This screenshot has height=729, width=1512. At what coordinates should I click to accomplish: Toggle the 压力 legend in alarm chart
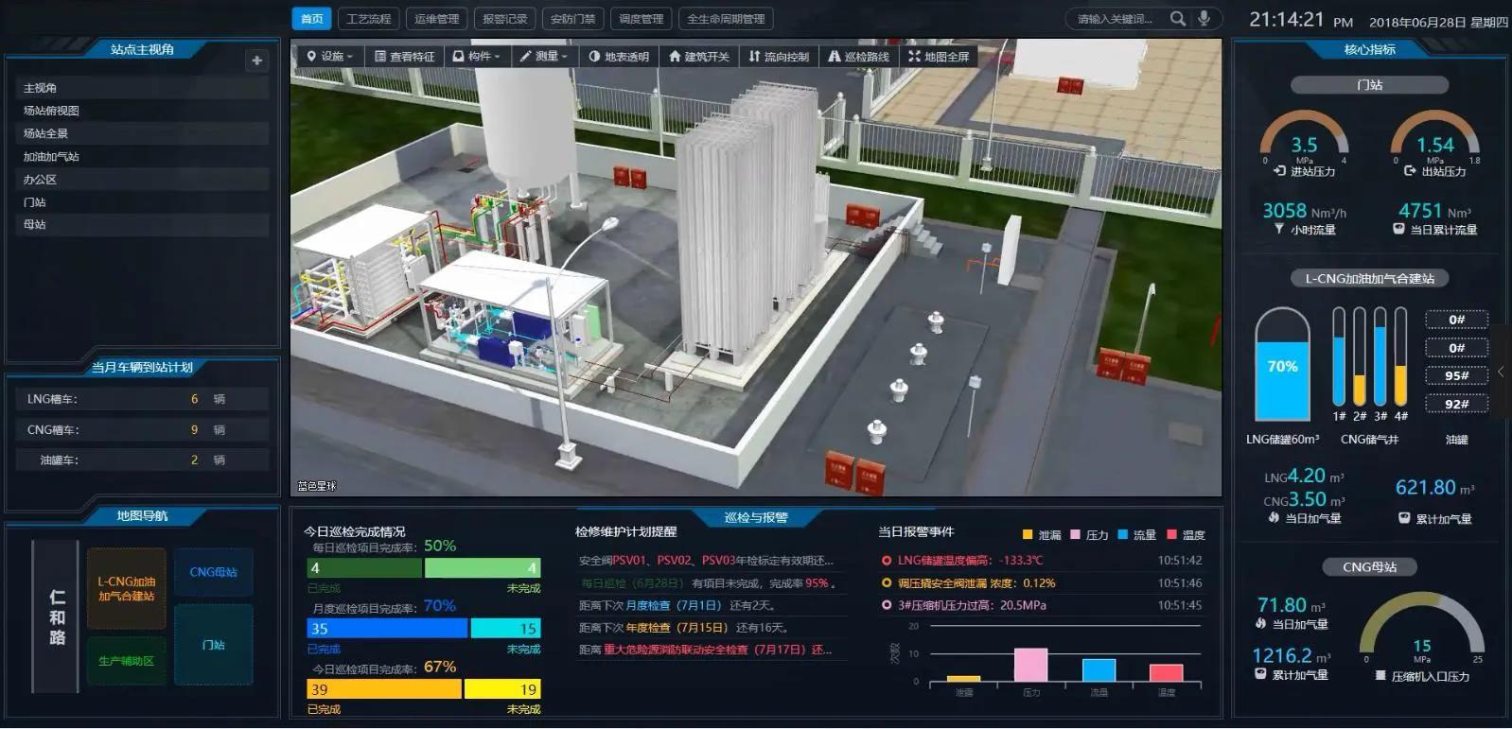[x=1088, y=535]
